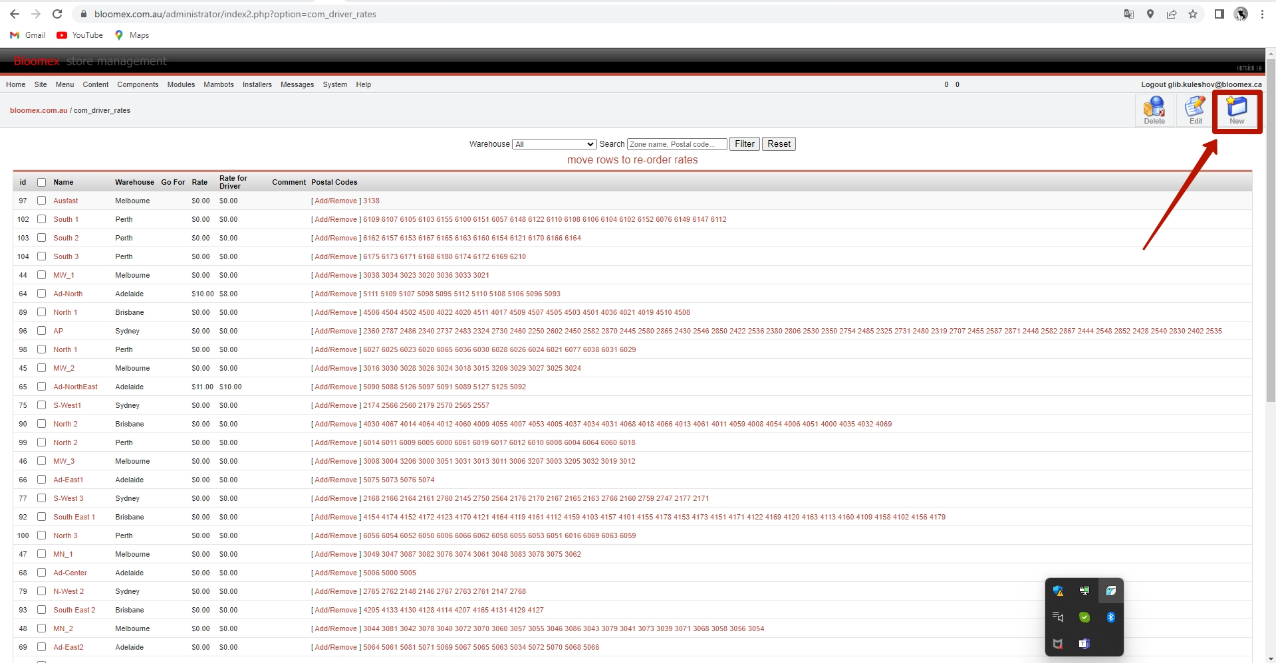The image size is (1276, 663).
Task: Open Bluetooth tray icon
Action: point(1110,617)
